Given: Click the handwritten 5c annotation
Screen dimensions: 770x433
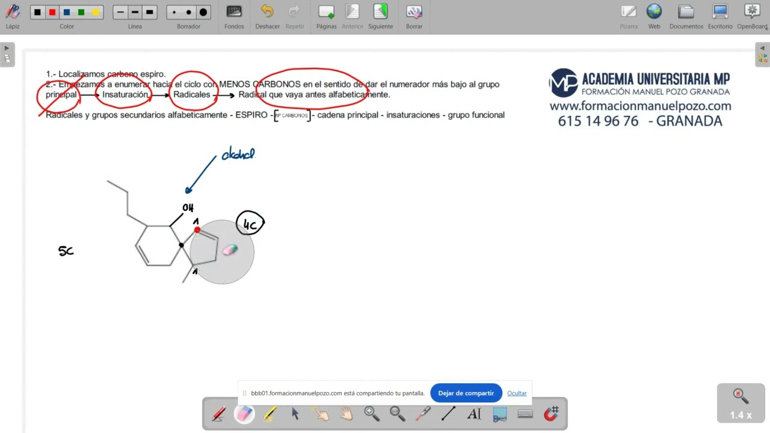Looking at the screenshot, I should coord(66,251).
